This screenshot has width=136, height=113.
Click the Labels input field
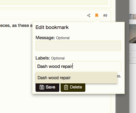click(x=78, y=66)
